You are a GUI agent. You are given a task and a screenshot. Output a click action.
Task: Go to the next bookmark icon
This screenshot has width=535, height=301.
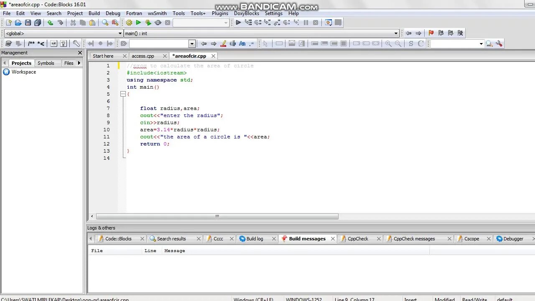[x=451, y=33]
